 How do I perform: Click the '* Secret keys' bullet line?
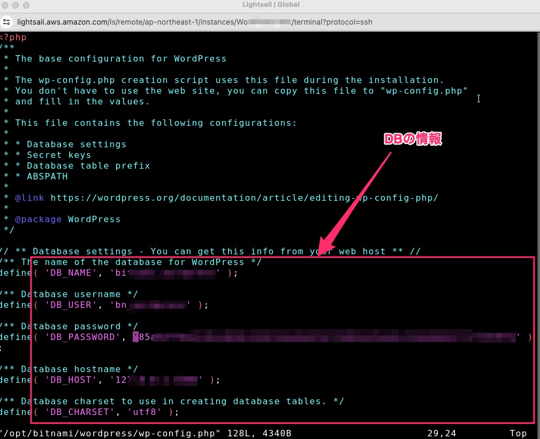(54, 155)
